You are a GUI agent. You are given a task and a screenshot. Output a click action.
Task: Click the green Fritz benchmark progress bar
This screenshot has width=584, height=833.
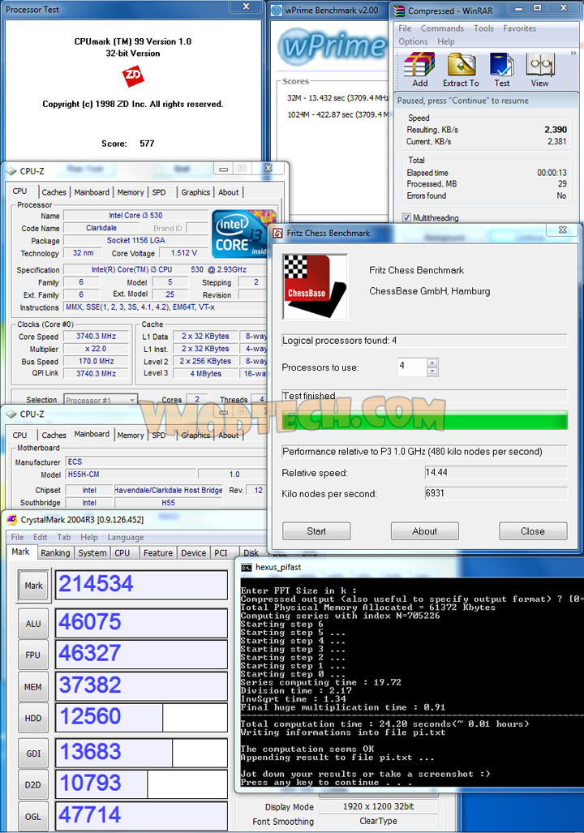point(424,419)
